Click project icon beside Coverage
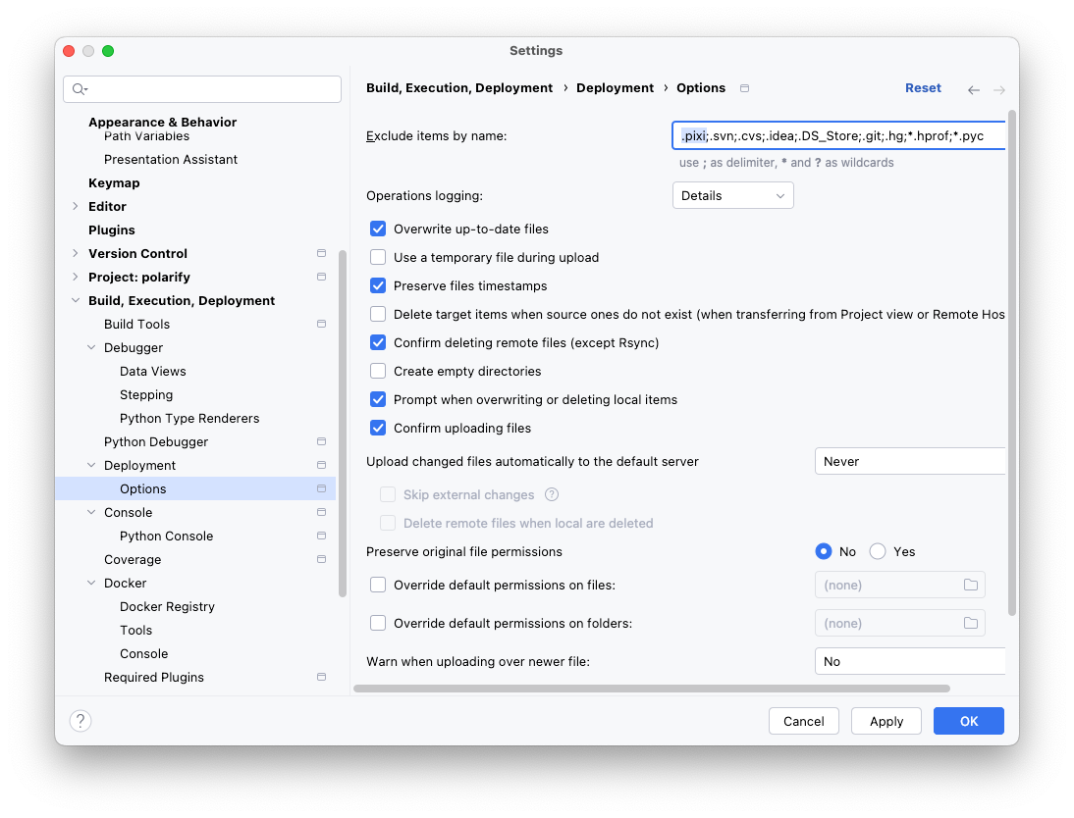The height and width of the screenshot is (818, 1074). point(321,559)
